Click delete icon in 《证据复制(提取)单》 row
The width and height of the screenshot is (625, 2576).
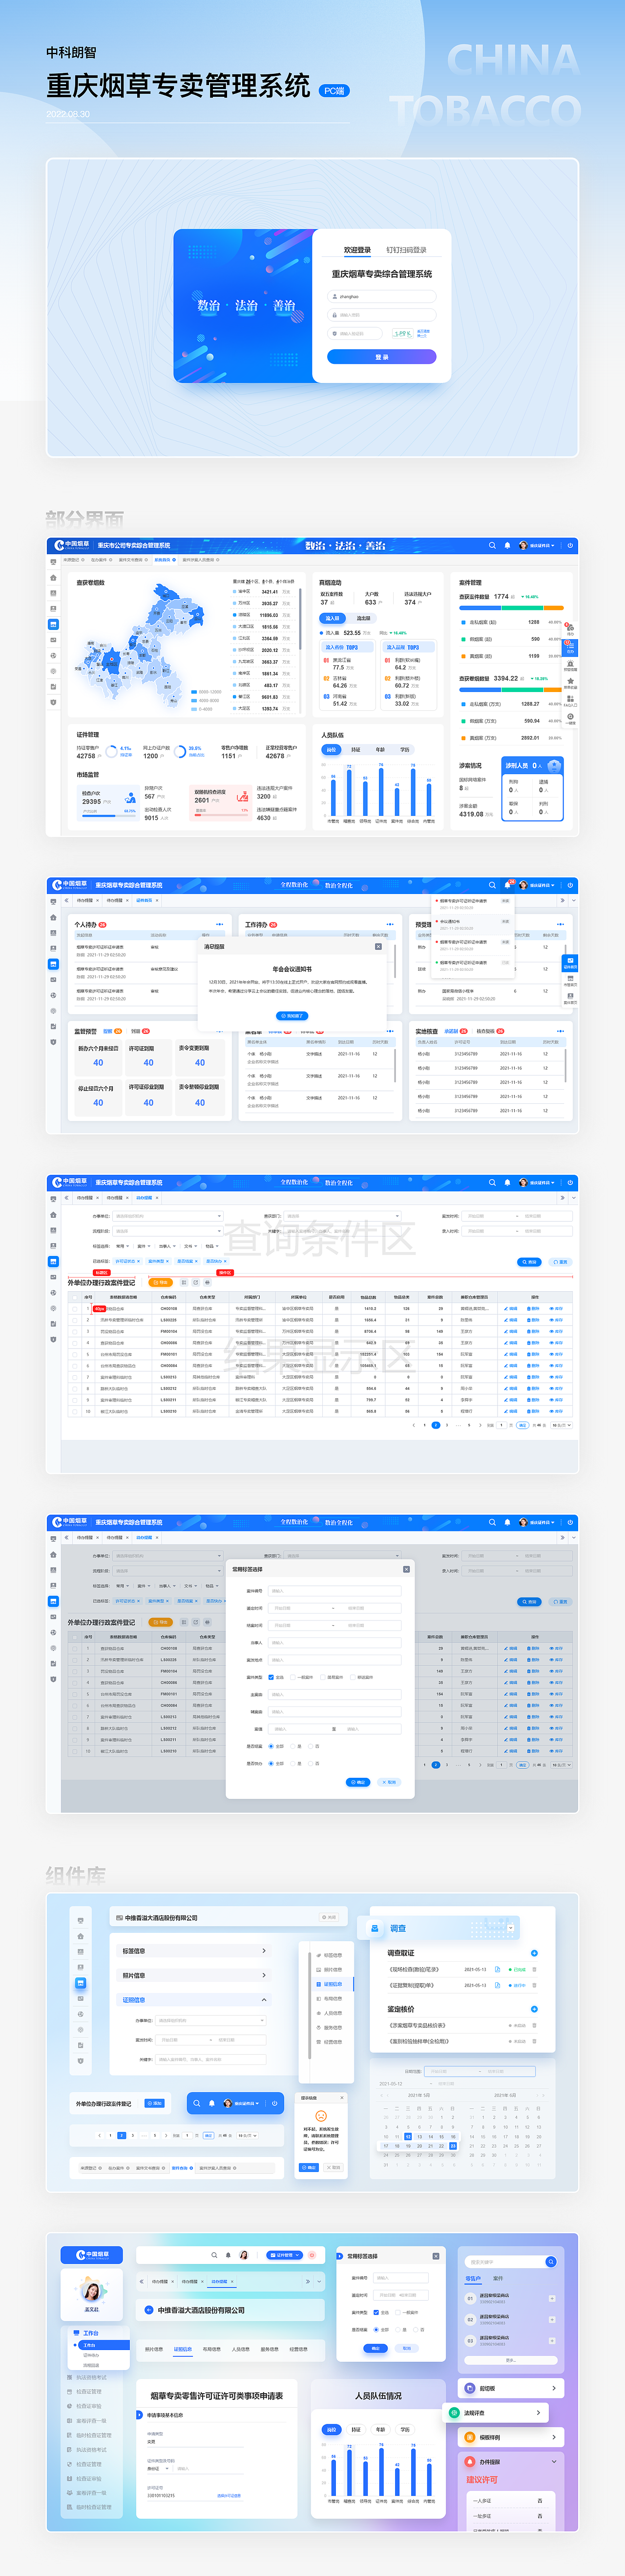534,1985
